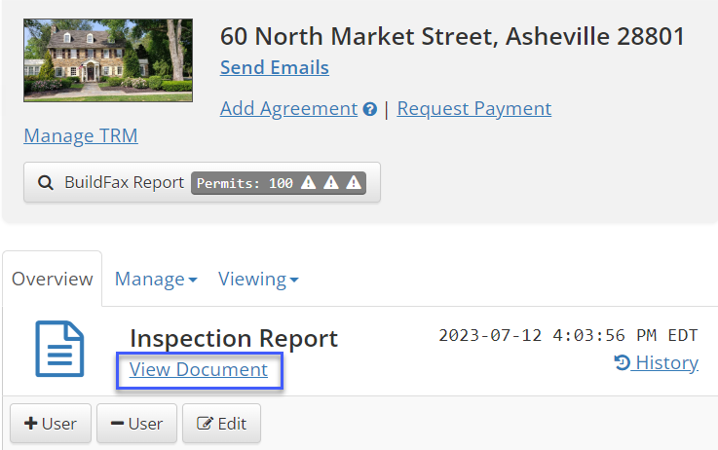Open the BuildFax Report button

(202, 182)
